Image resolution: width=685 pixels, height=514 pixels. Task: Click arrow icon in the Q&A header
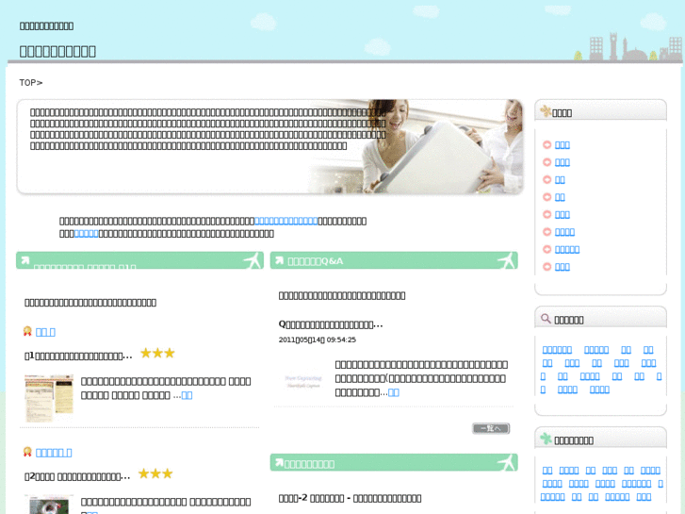279,260
